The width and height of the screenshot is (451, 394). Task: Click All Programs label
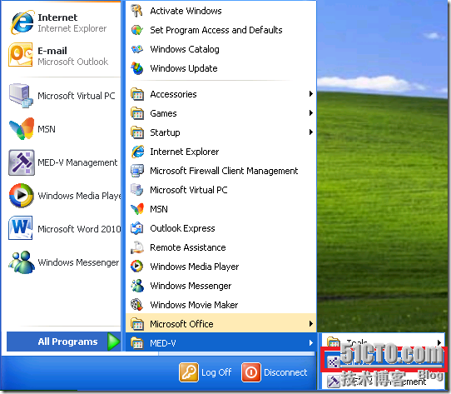(x=67, y=342)
